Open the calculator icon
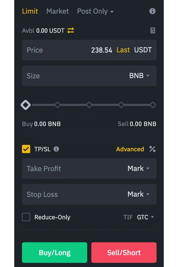 (153, 31)
